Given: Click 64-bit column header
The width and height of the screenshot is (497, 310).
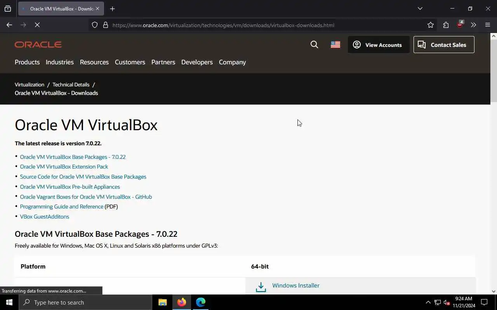Looking at the screenshot, I should [x=260, y=267].
